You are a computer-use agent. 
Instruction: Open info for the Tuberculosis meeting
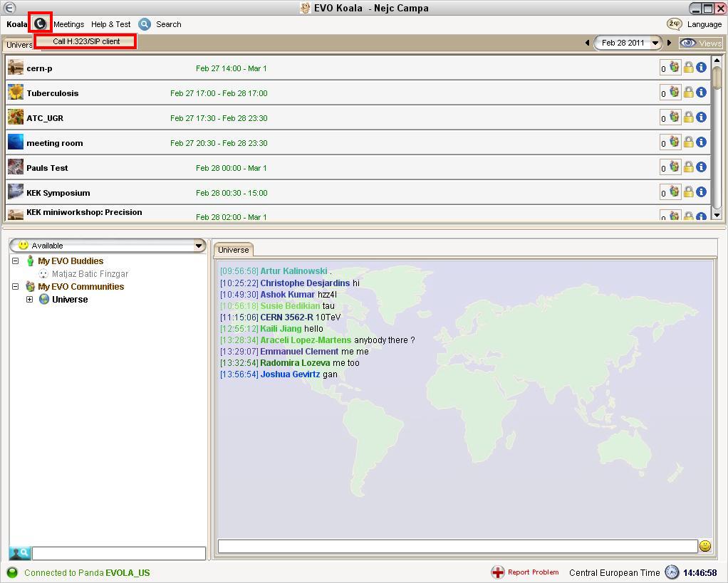click(701, 93)
